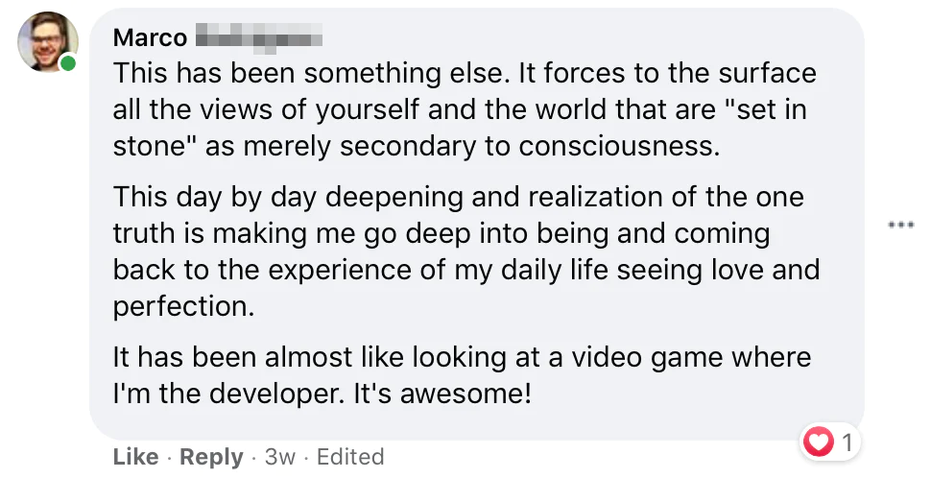Open the three-dot comment options menu
This screenshot has width=931, height=478.
[900, 225]
